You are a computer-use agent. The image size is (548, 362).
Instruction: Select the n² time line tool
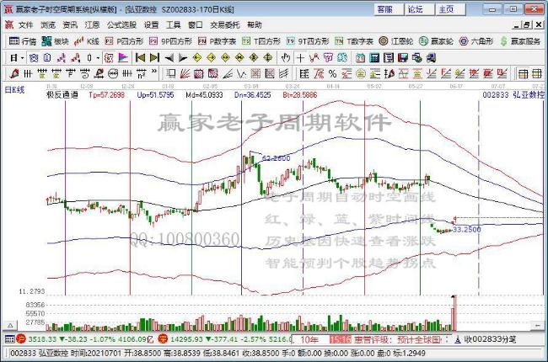click(141, 73)
